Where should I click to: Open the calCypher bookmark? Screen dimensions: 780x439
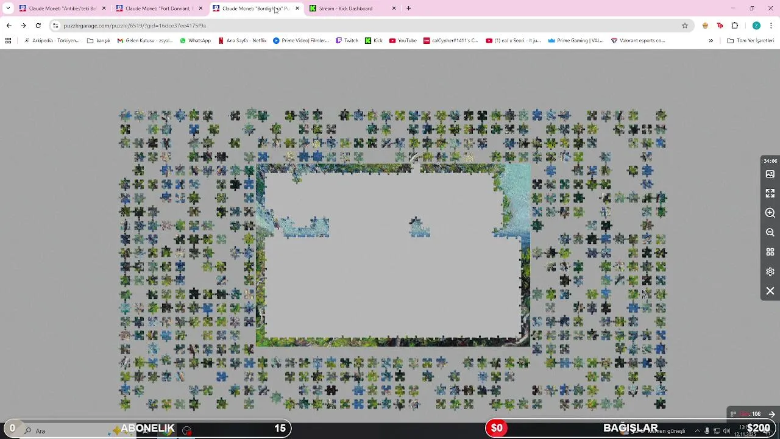tap(451, 41)
